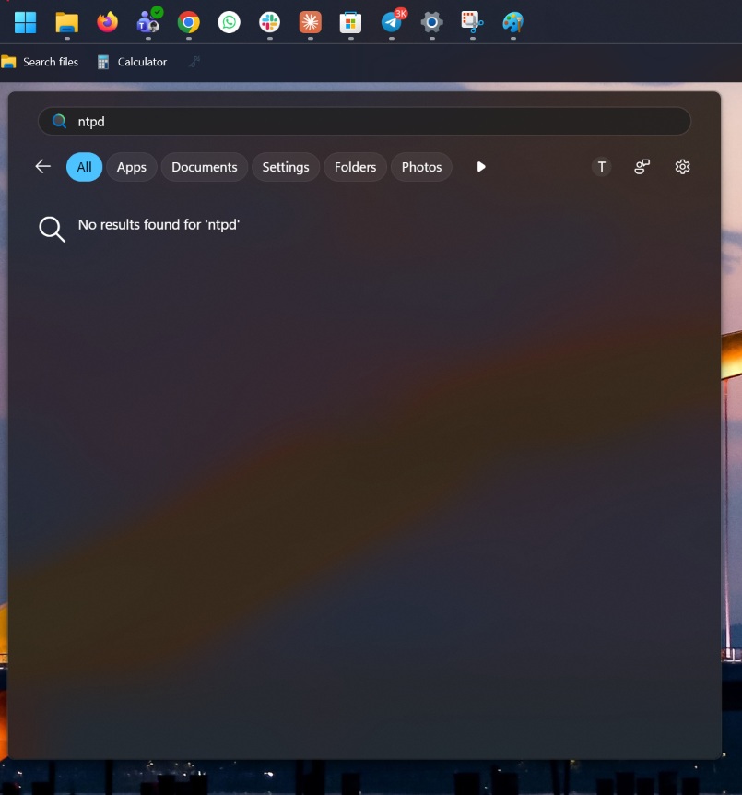Expand more filters with the play arrow
Image resolution: width=742 pixels, height=795 pixels.
click(x=481, y=167)
